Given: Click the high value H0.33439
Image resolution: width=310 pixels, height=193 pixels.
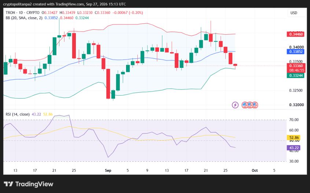Looking at the screenshot, I should pyautogui.click(x=67, y=13).
